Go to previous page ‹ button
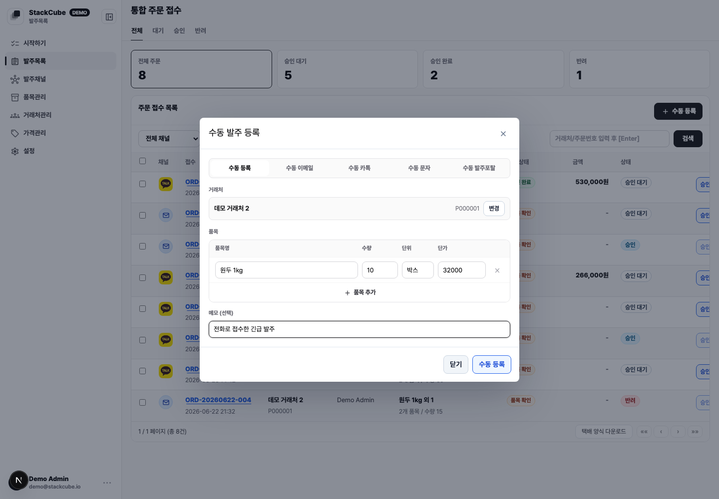 pos(661,432)
